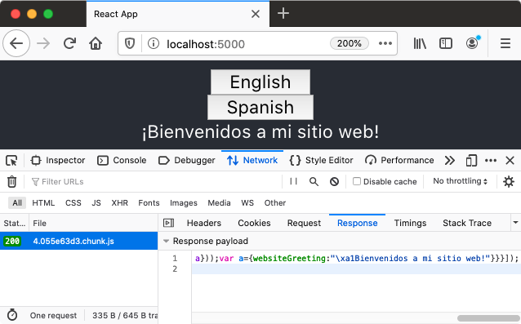The image size is (521, 324).
Task: Sort requests by Status column header
Action: [14, 223]
